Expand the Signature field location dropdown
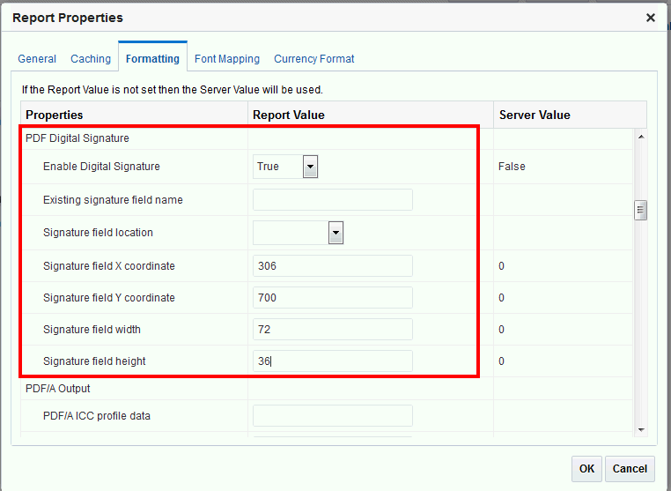 [x=335, y=233]
